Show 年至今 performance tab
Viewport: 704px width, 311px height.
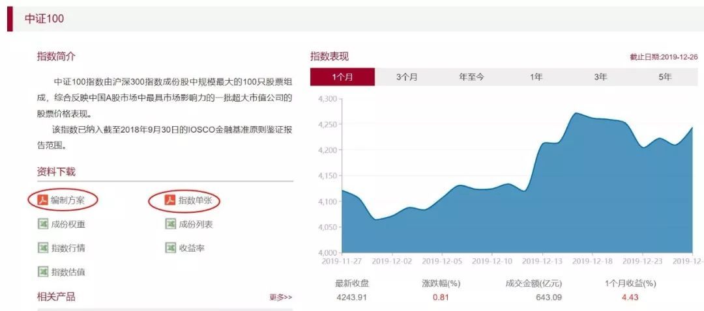(471, 77)
